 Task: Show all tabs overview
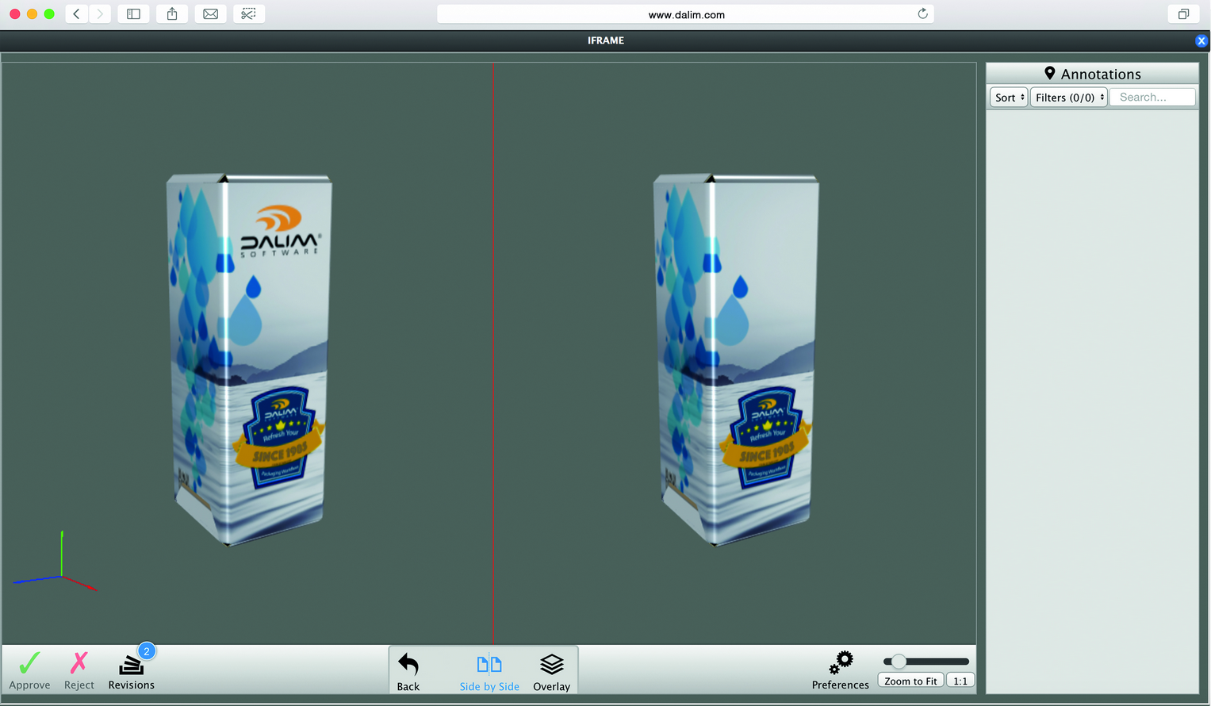1183,14
